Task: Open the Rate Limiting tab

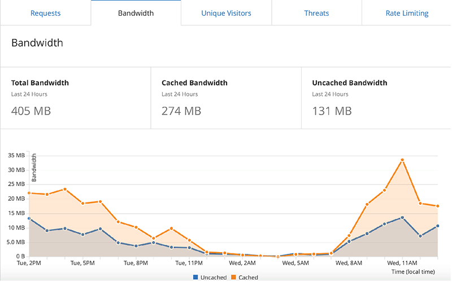Action: (407, 13)
